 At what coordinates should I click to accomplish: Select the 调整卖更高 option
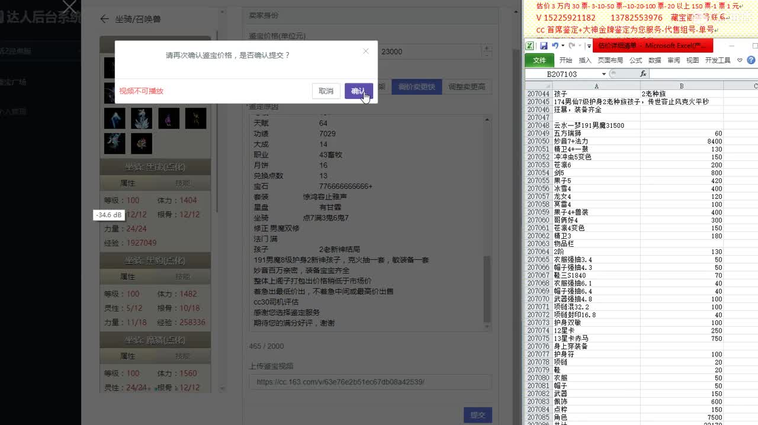pyautogui.click(x=467, y=86)
